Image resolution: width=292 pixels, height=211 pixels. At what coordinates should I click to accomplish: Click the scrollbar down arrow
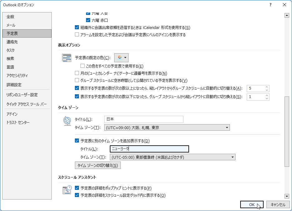(x=287, y=196)
